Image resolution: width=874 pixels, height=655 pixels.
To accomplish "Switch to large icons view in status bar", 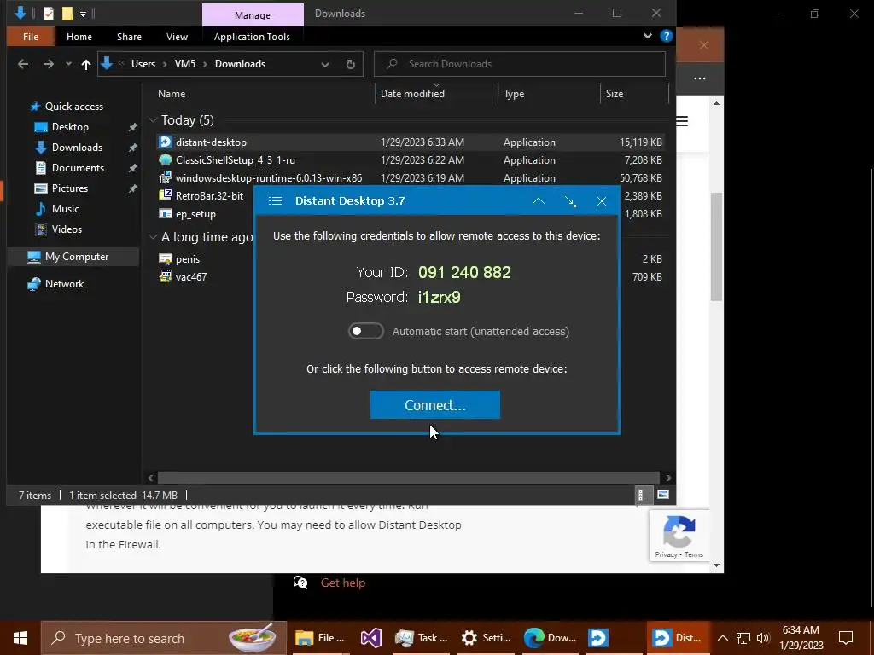I will (x=663, y=495).
